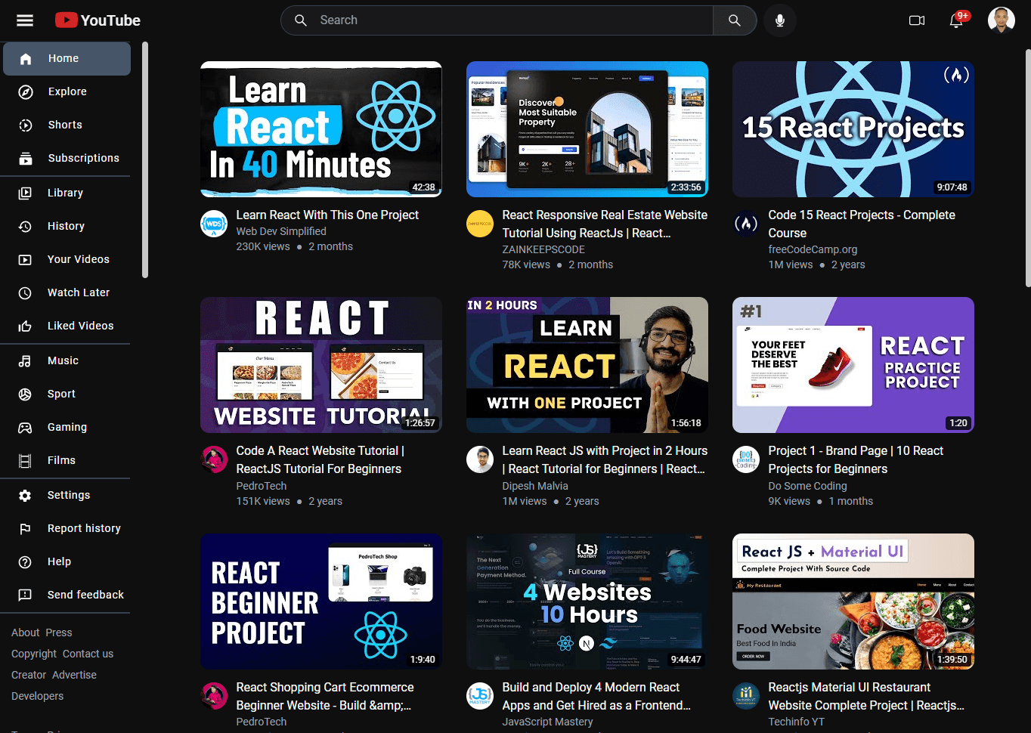
Task: Click the Your Videos play icon
Action: coord(25,259)
